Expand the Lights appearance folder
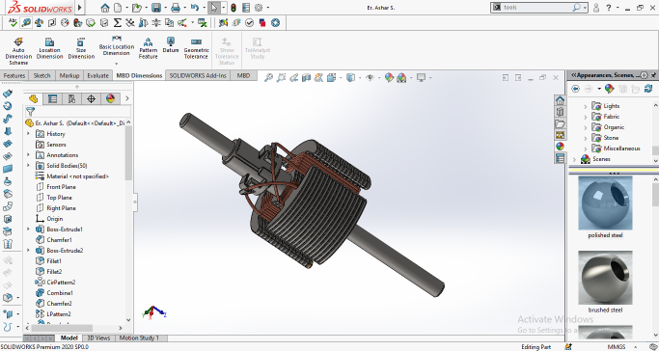The image size is (659, 351). [585, 106]
